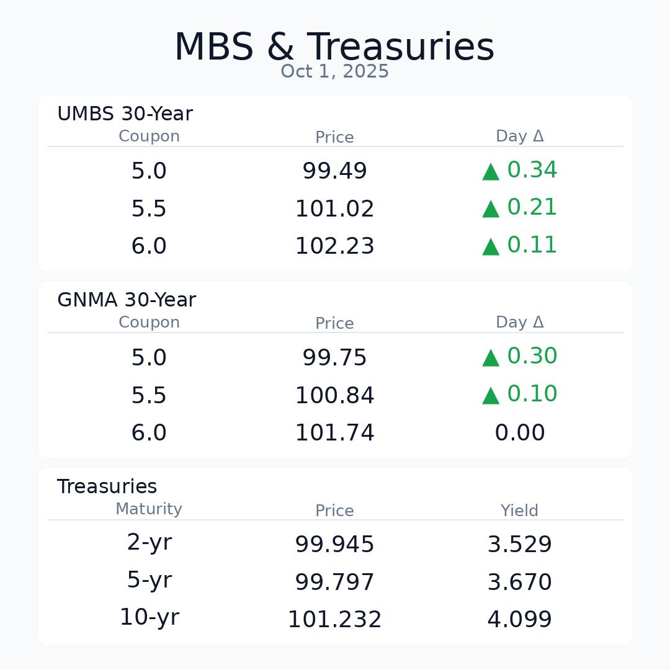
Task: Click the Yield column header
Action: (519, 511)
